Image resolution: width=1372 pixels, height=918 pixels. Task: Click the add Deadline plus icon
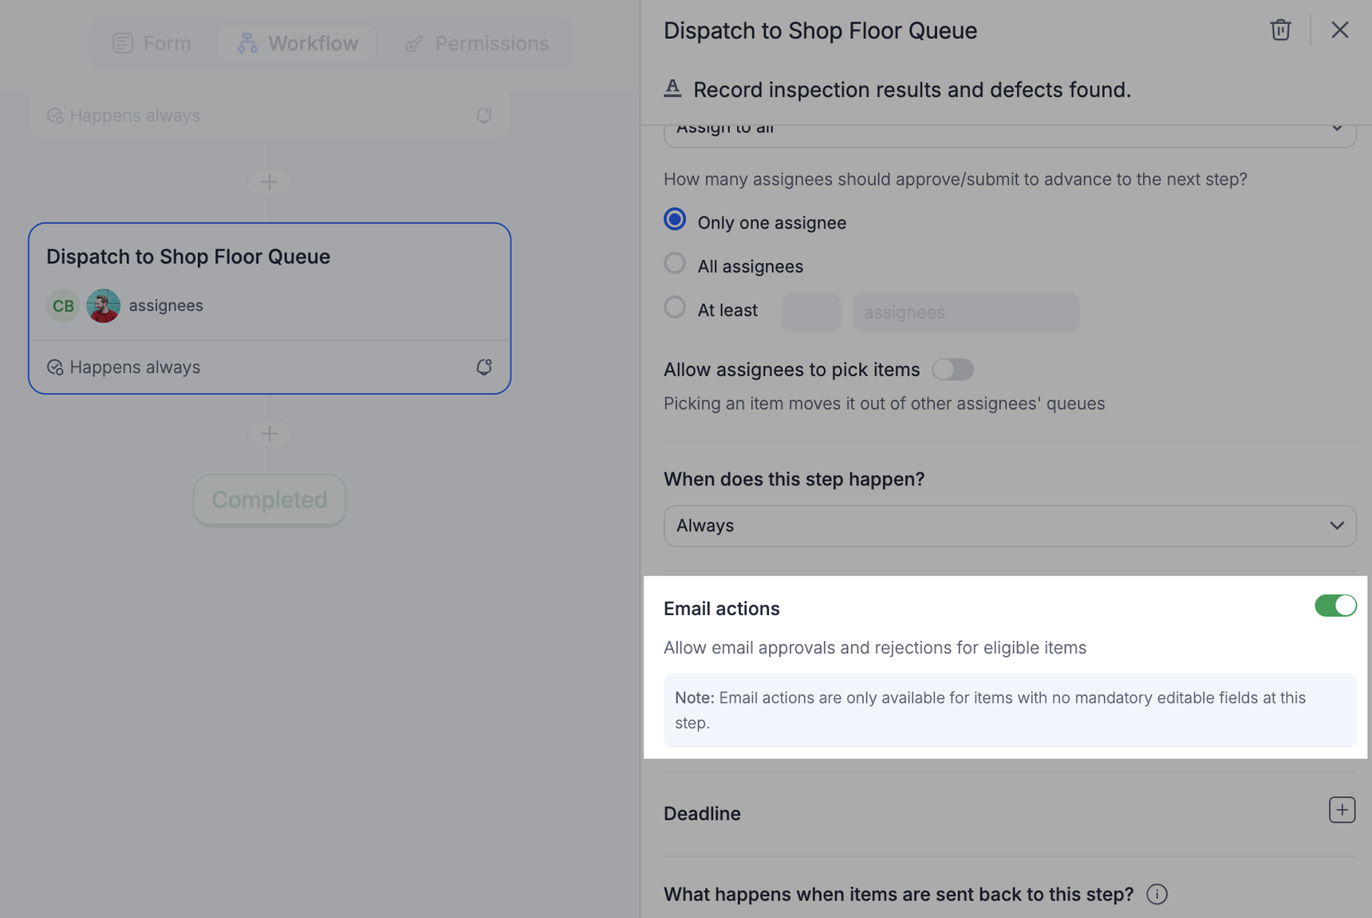1342,810
